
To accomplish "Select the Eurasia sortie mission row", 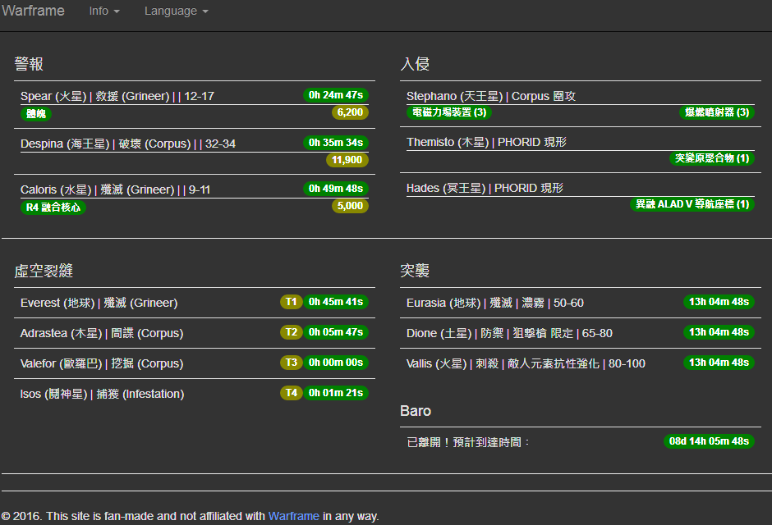I will 493,303.
